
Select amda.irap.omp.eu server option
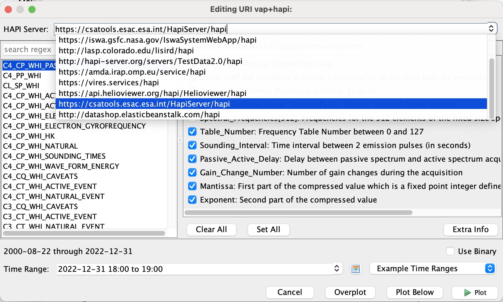(271, 72)
